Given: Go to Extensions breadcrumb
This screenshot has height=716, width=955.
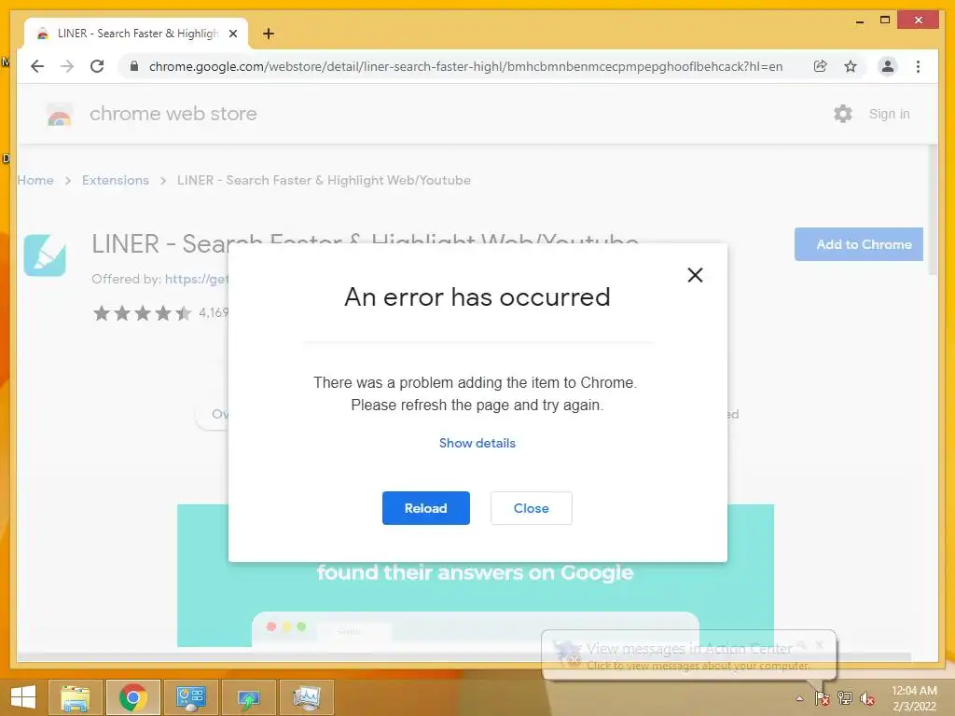Looking at the screenshot, I should [115, 180].
